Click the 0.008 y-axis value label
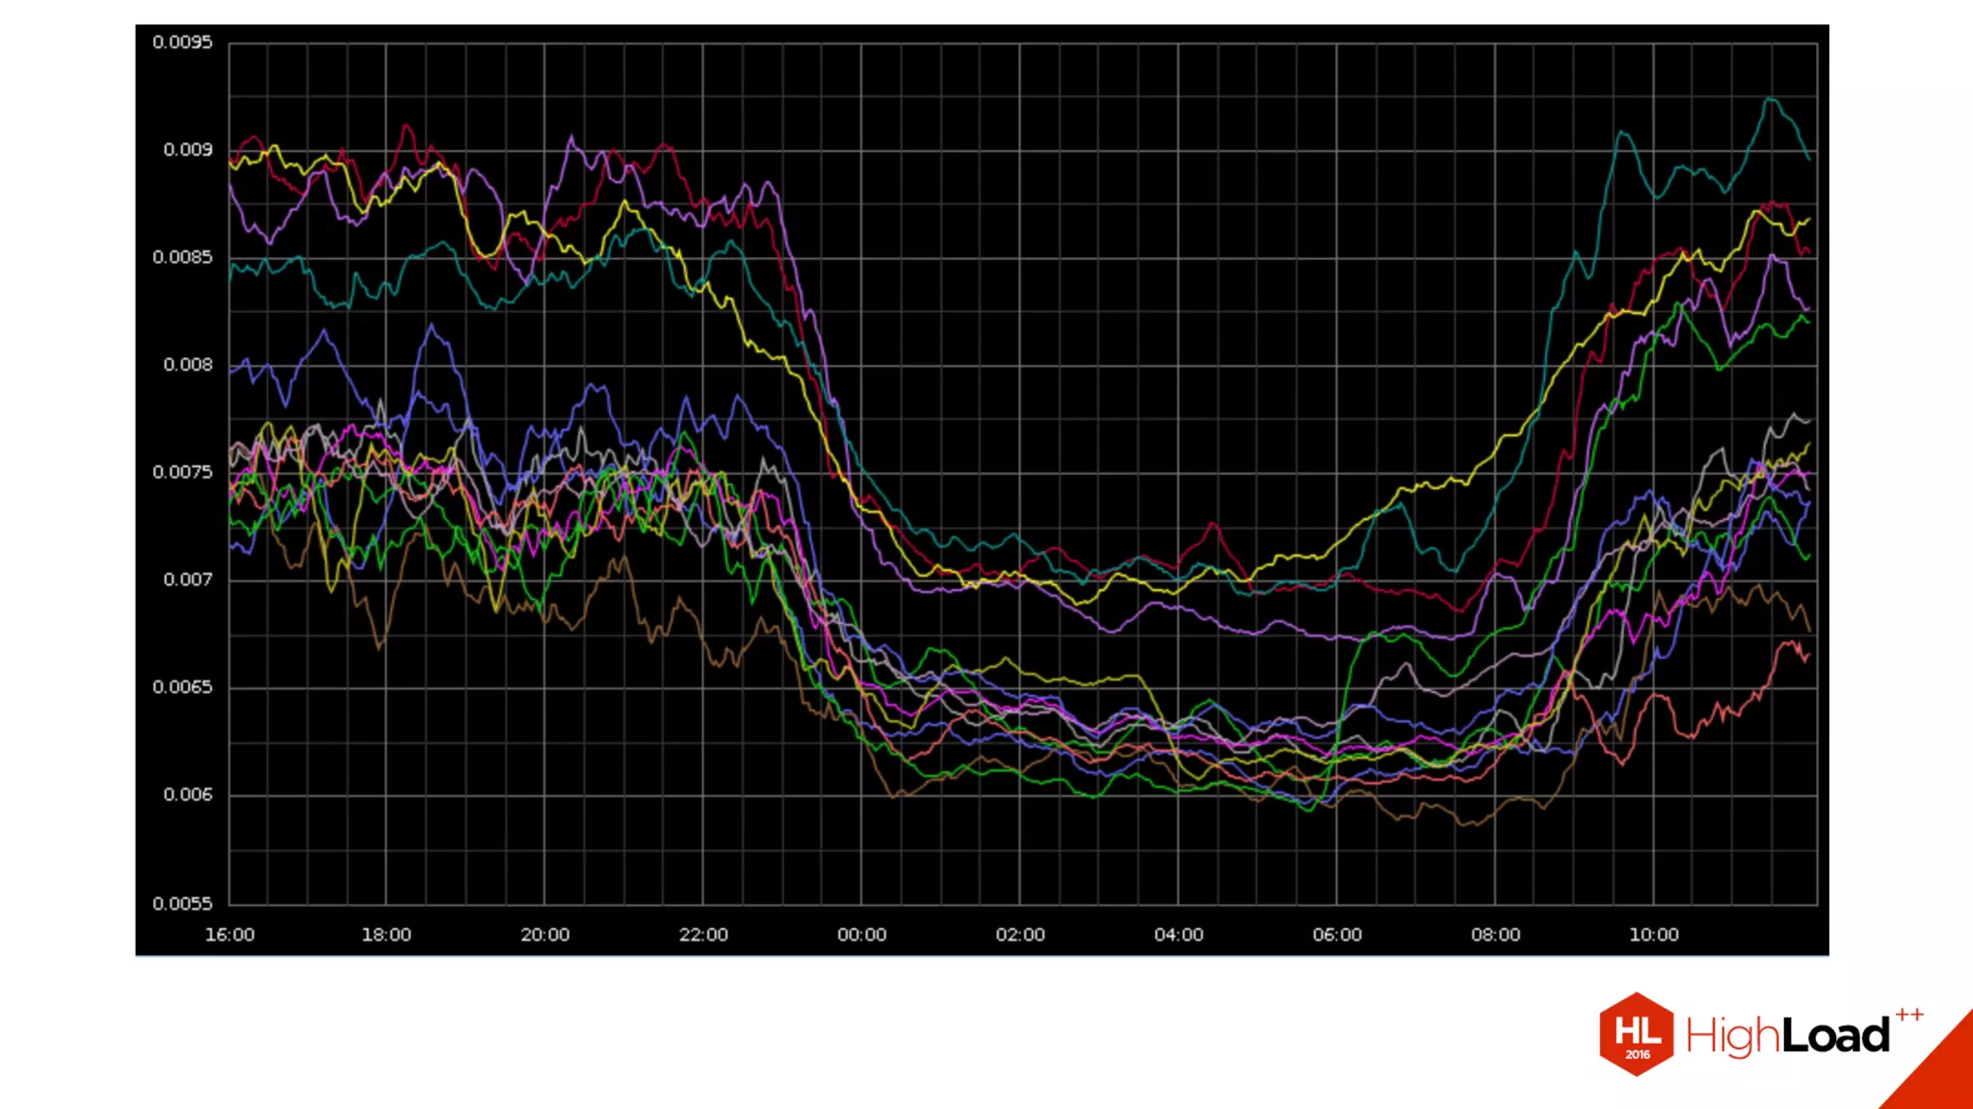1973x1109 pixels. pyautogui.click(x=187, y=365)
